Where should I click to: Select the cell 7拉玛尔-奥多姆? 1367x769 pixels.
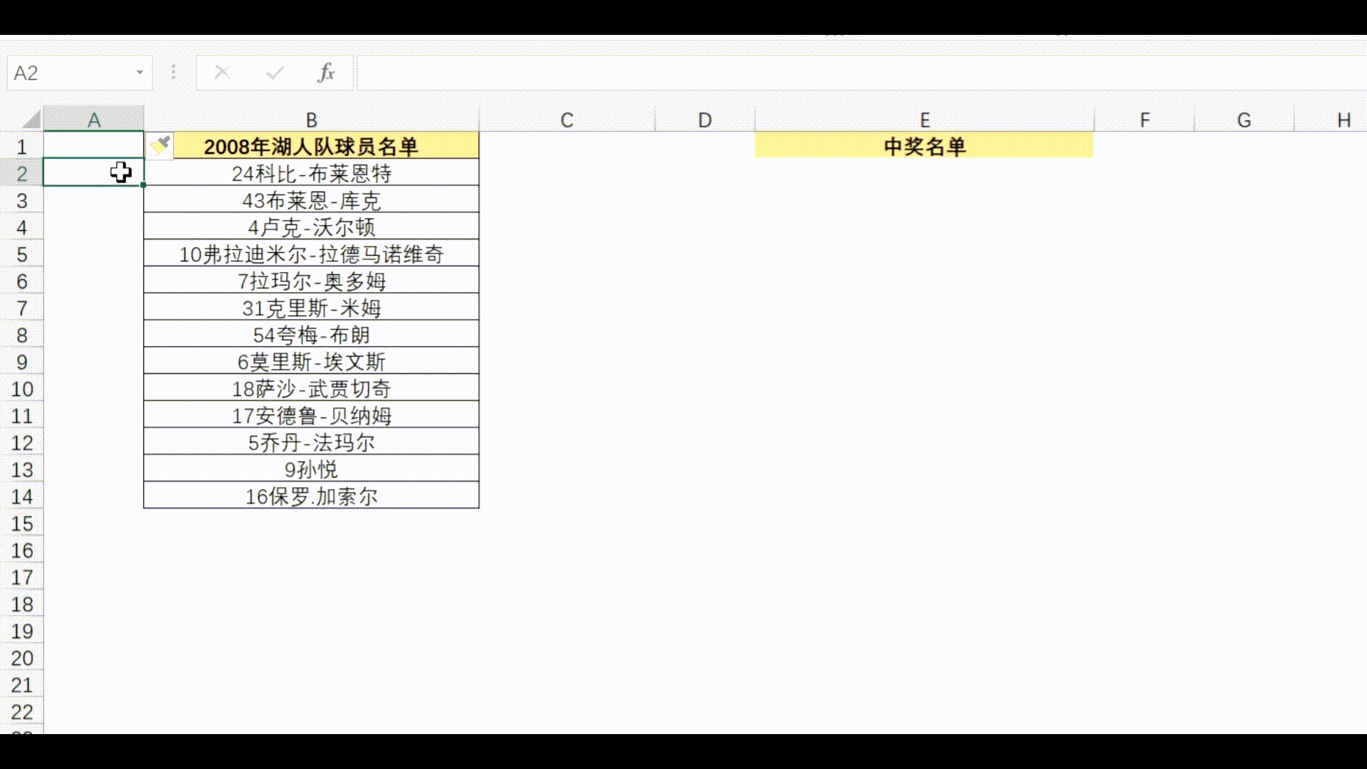pyautogui.click(x=311, y=281)
